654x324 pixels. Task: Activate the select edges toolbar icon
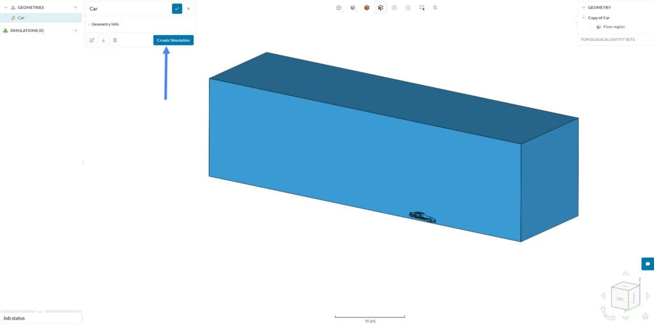(394, 8)
